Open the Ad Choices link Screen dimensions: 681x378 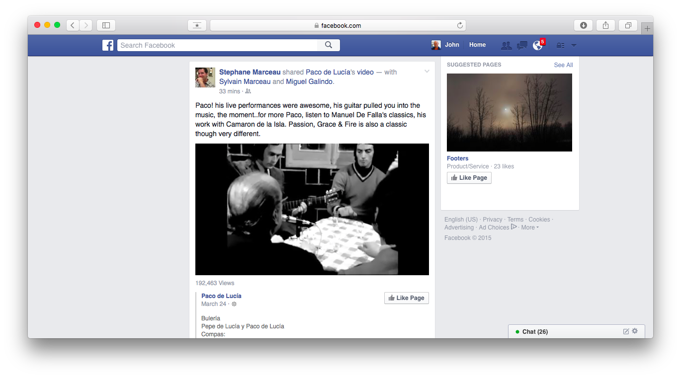(498, 227)
